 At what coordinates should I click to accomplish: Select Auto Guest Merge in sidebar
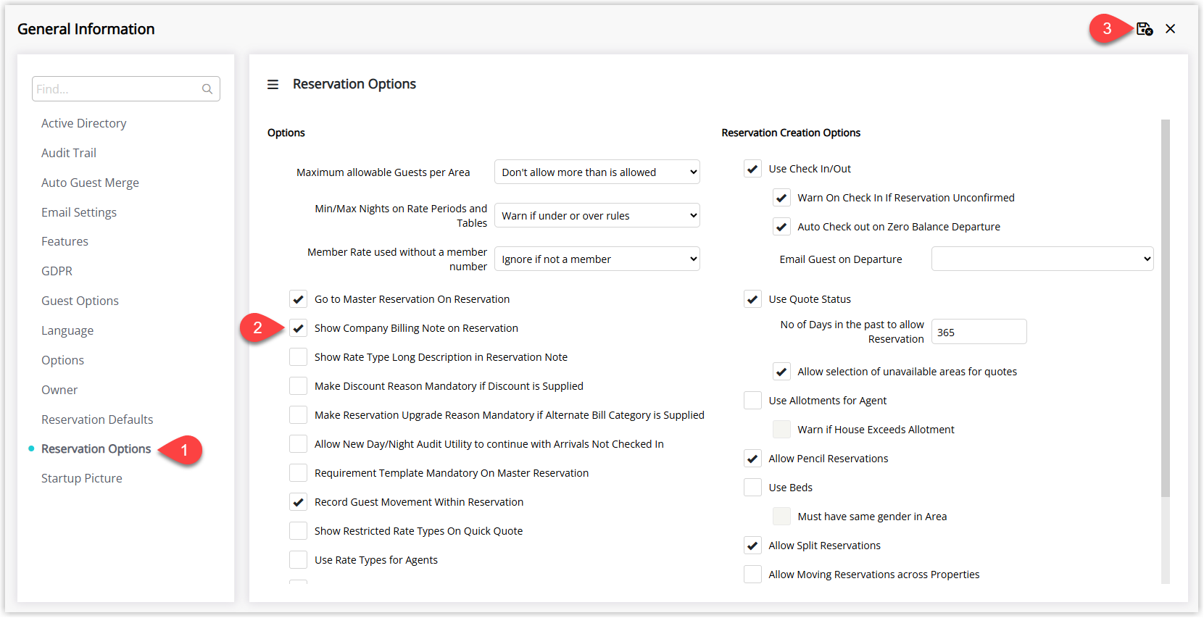[90, 183]
